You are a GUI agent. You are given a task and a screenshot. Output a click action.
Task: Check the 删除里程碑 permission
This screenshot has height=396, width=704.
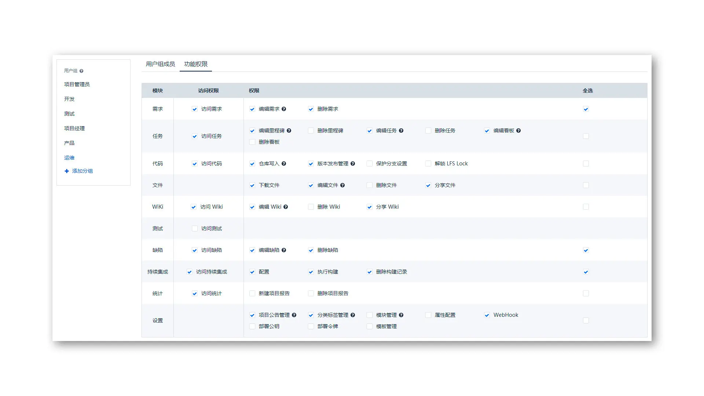(311, 131)
